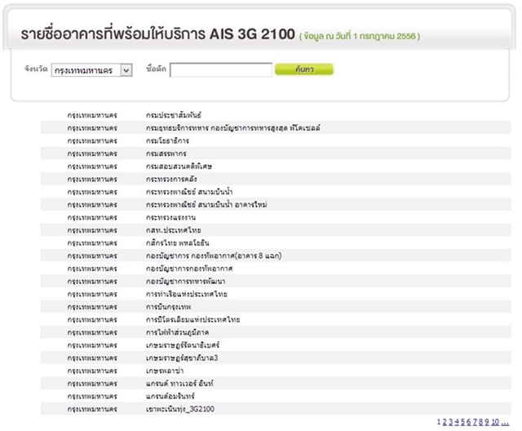522x431 pixels.
Task: Select the row 'กรมสอบสวนคดีพิเศษ'
Action: [x=276, y=167]
